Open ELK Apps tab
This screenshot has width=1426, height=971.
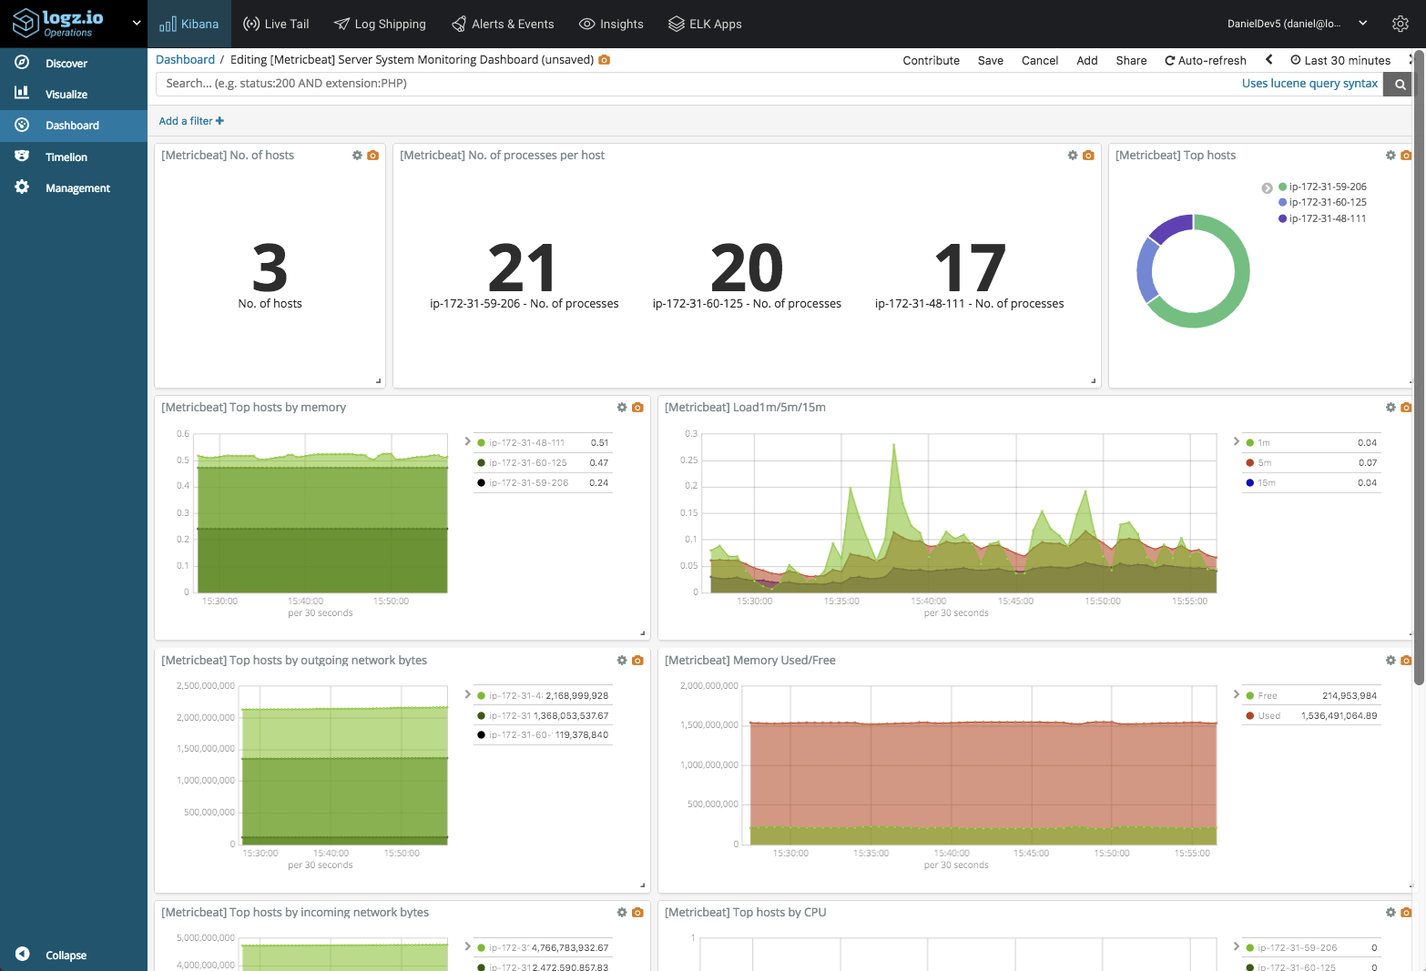(x=705, y=24)
